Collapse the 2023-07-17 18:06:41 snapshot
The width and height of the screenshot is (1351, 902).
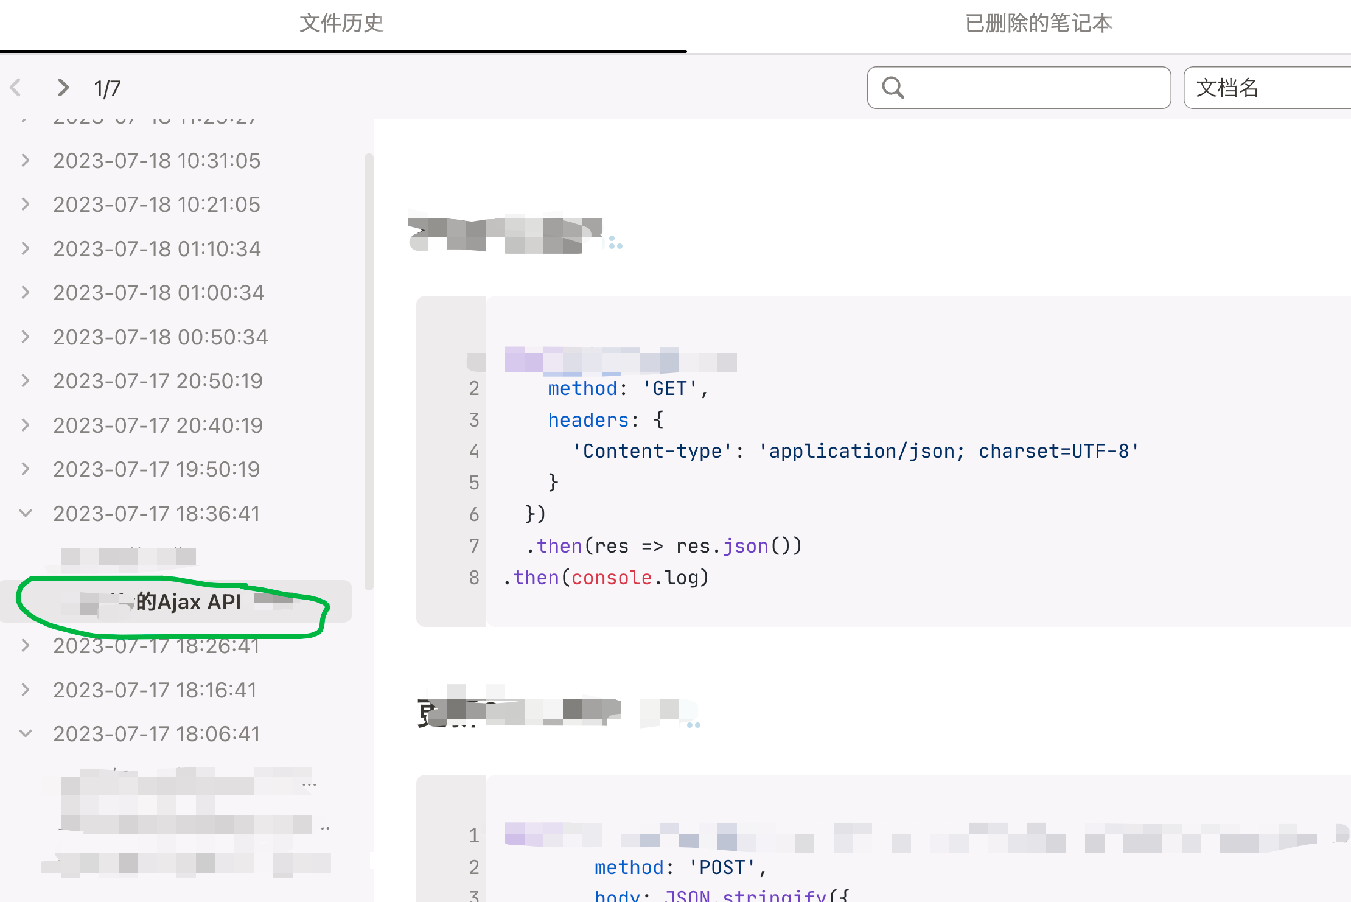click(x=26, y=733)
